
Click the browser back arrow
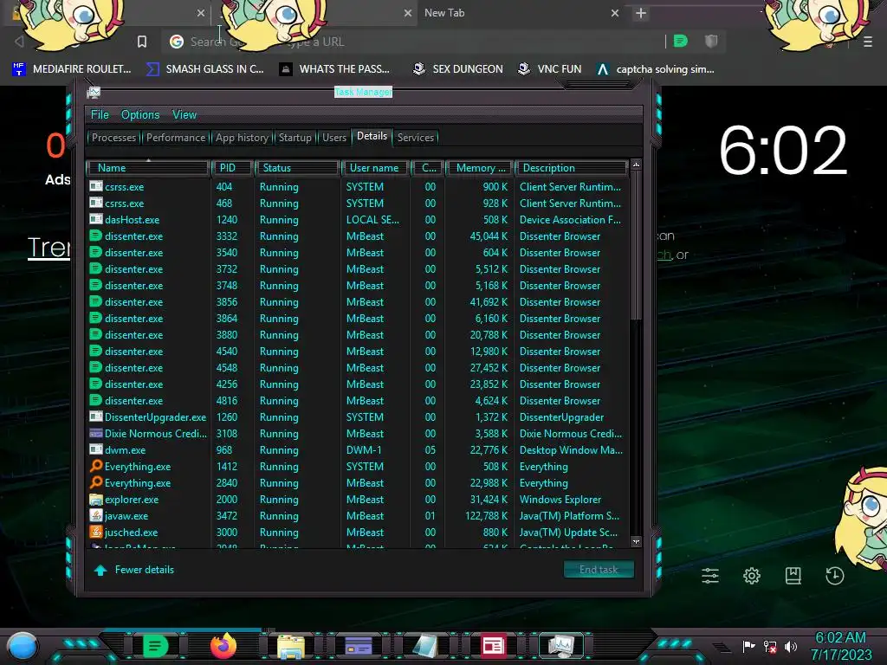click(19, 42)
